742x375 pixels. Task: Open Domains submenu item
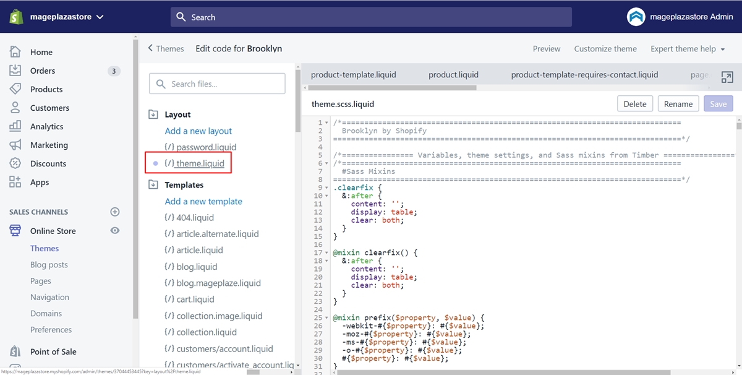pyautogui.click(x=46, y=313)
